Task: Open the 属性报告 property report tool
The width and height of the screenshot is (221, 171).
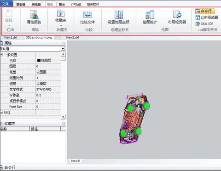Action: point(34,17)
